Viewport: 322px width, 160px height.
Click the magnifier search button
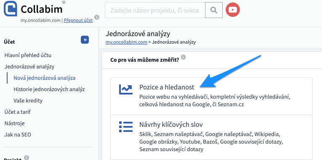point(214,10)
